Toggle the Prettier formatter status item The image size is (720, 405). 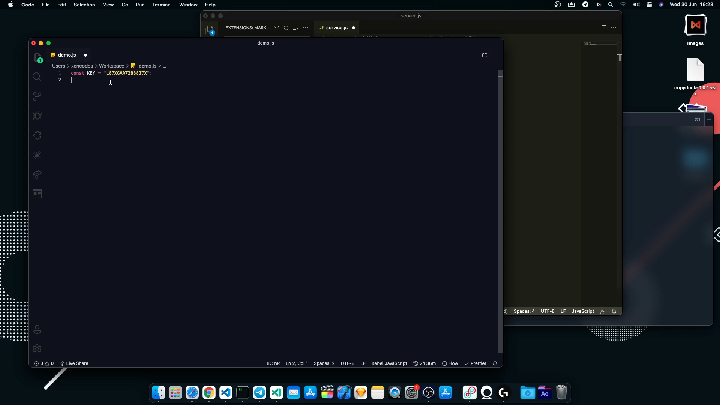coord(475,363)
